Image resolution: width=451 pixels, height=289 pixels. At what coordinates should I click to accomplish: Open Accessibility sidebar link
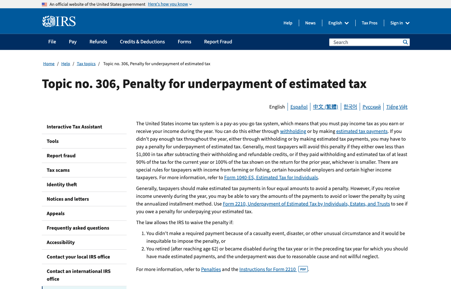tap(84, 242)
